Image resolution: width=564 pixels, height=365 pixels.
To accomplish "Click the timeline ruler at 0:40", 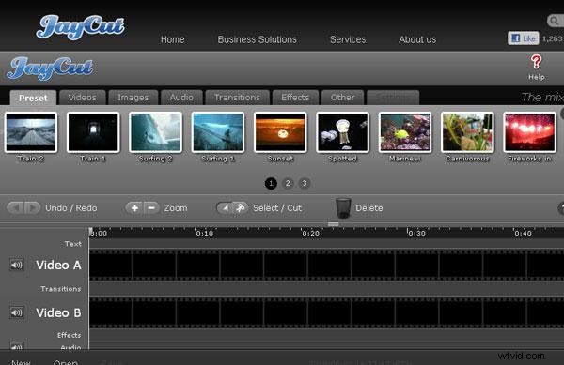I will 523,233.
